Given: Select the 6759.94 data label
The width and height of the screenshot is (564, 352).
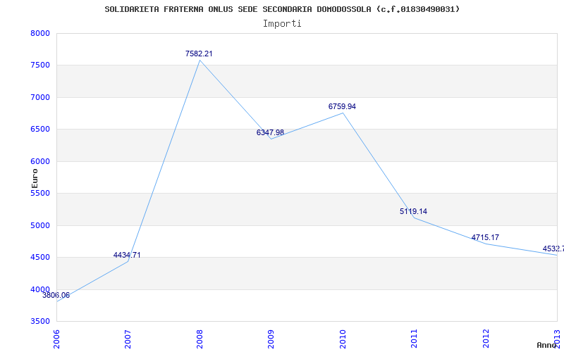Looking at the screenshot, I should click(342, 107).
